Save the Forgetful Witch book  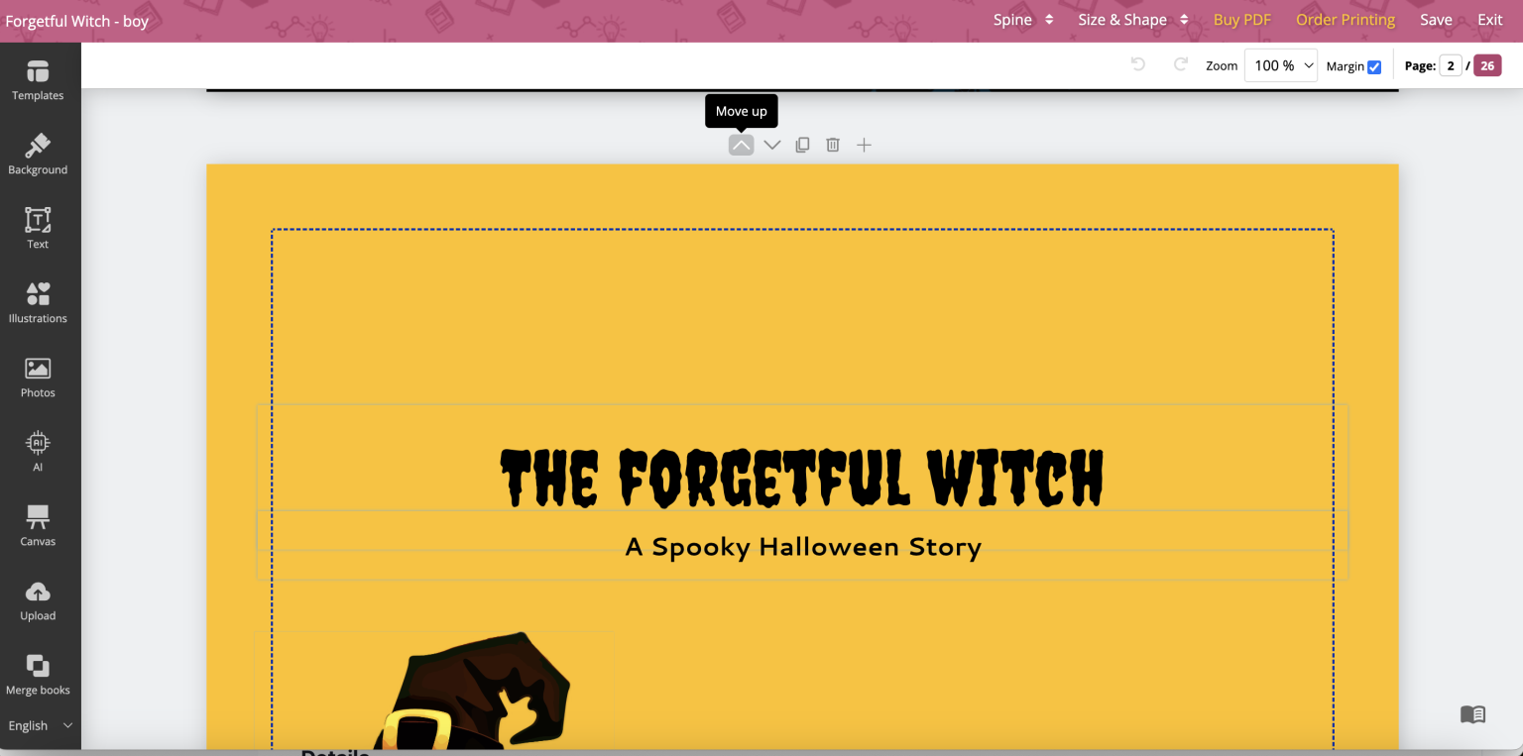[x=1436, y=19]
